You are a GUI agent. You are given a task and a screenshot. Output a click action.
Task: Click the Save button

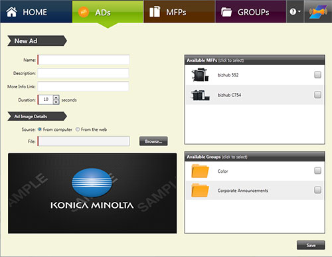[311, 245]
